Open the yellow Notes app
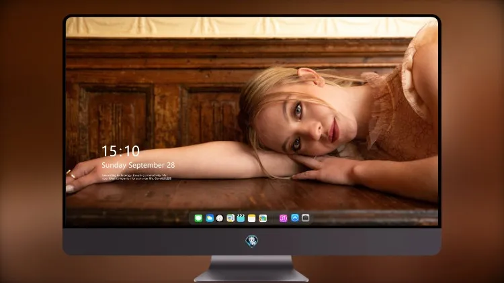Image resolution: width=504 pixels, height=283 pixels. [252, 218]
